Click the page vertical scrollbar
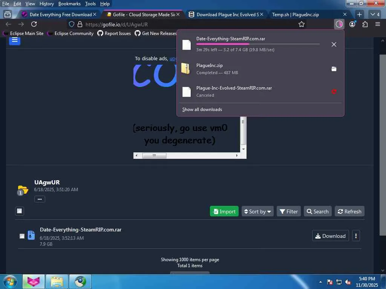Viewport: 386px width, 289px height. (x=382, y=145)
